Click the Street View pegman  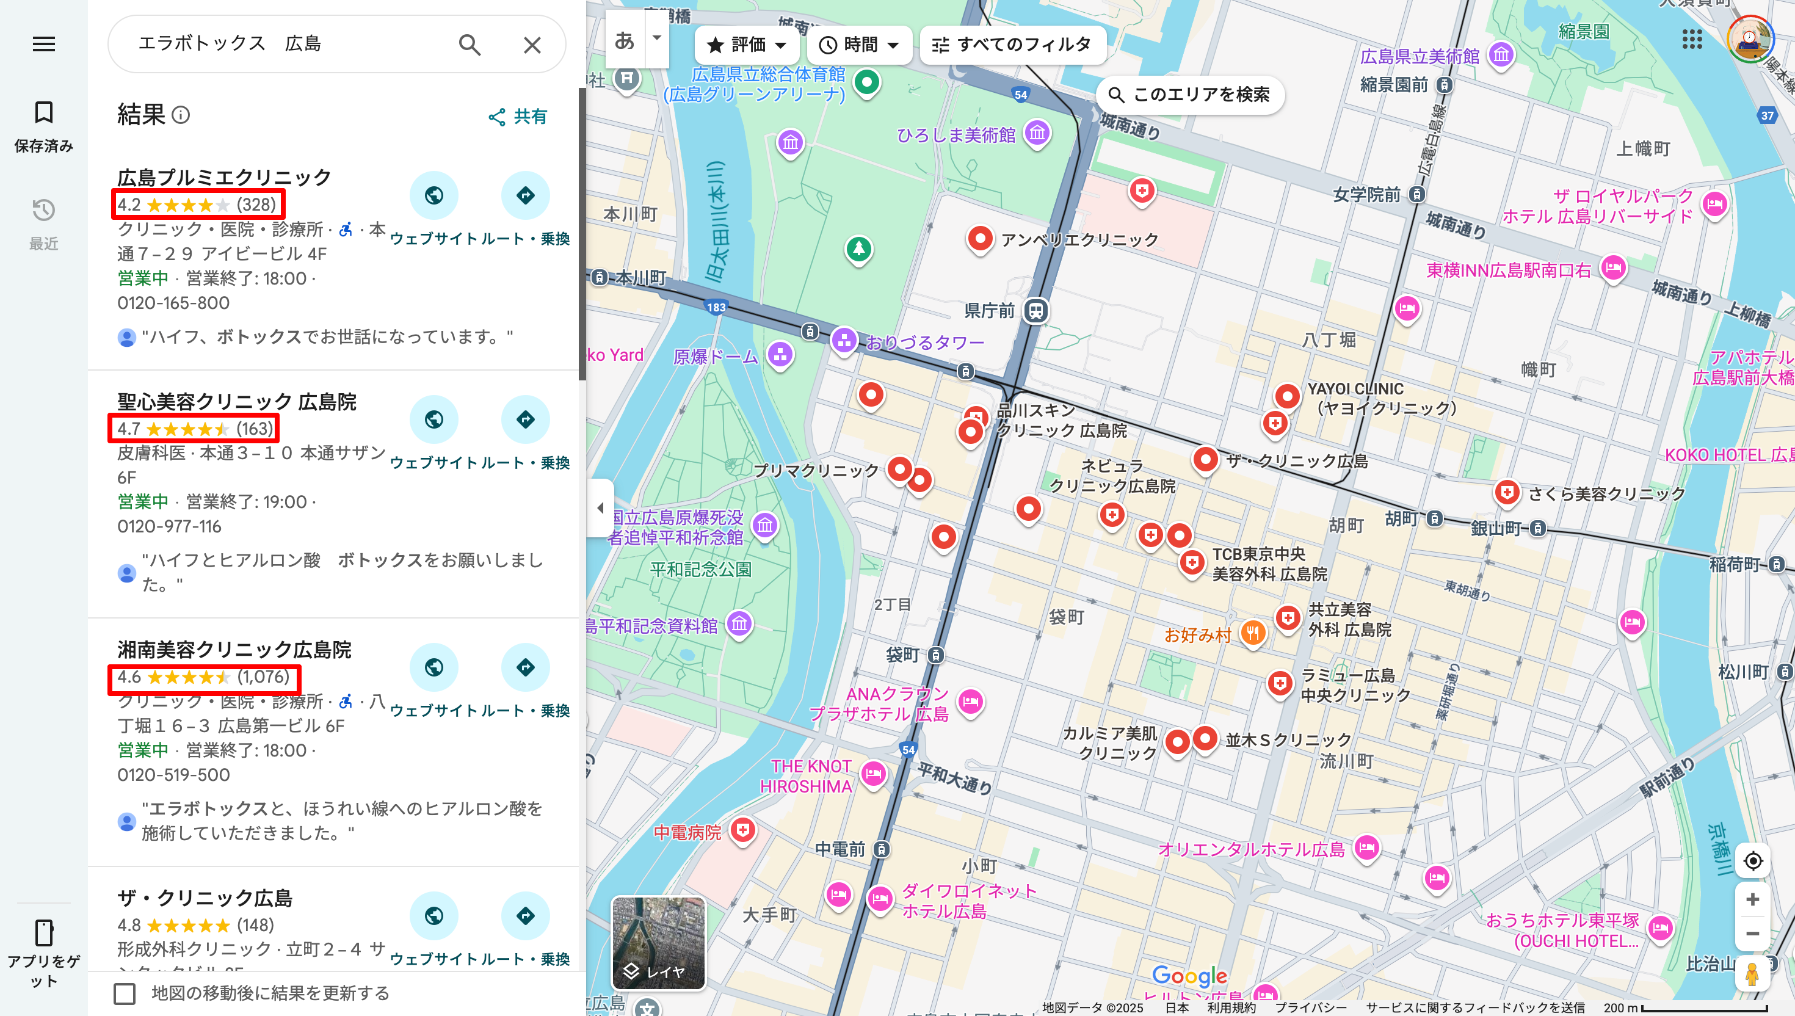[x=1751, y=973]
